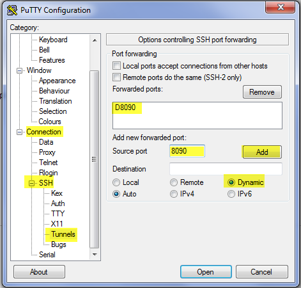This screenshot has height=288, width=301.
Task: Click the Cancel button
Action: (262, 272)
